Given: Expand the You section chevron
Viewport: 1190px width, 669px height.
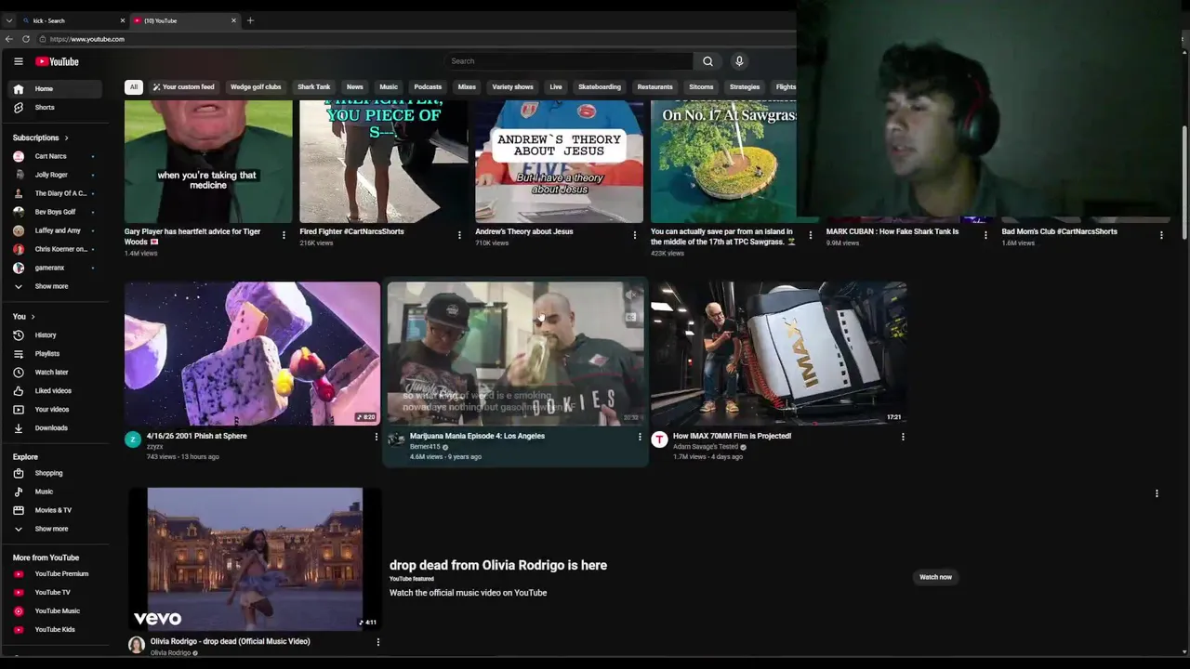Looking at the screenshot, I should pos(33,316).
